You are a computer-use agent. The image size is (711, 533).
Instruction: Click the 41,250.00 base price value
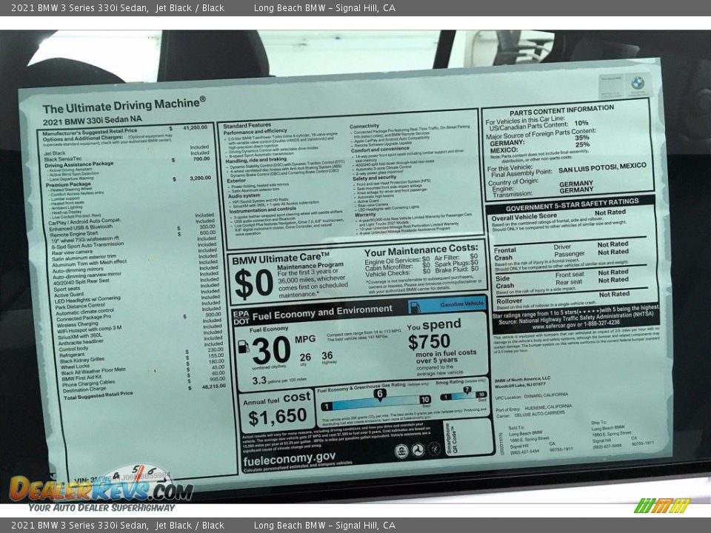point(195,128)
